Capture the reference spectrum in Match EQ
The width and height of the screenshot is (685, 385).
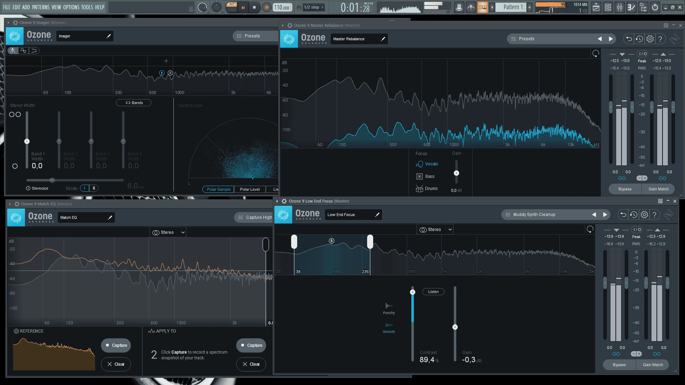[116, 345]
